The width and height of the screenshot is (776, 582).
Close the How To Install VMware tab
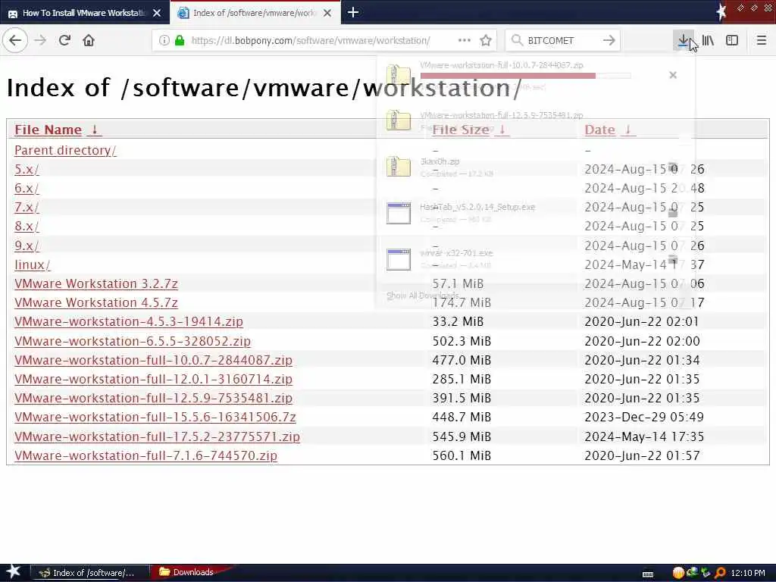pyautogui.click(x=157, y=13)
